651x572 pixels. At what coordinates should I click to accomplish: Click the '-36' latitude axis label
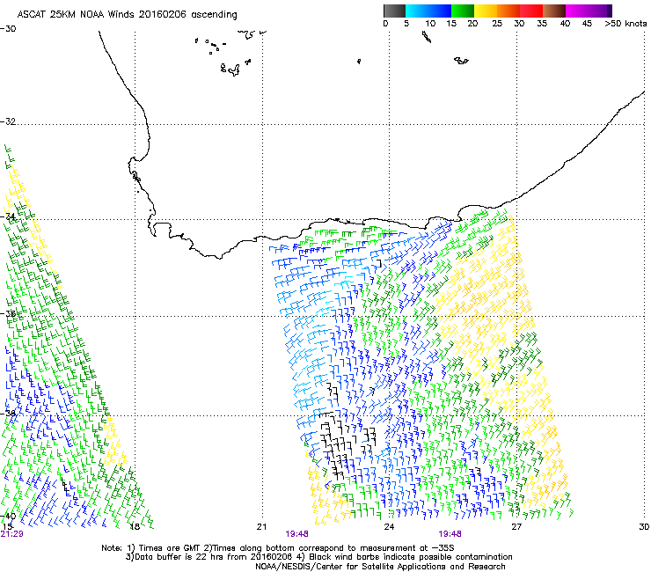tap(8, 313)
